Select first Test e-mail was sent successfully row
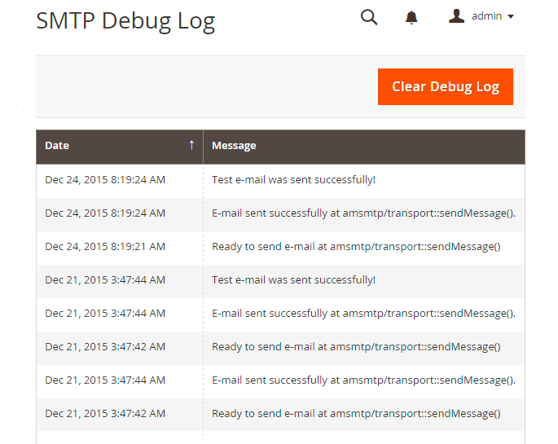 [293, 179]
